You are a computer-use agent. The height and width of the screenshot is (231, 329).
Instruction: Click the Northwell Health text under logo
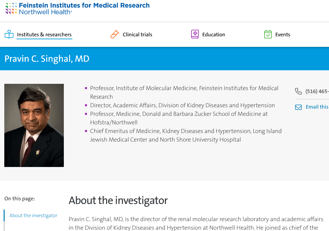point(45,12)
